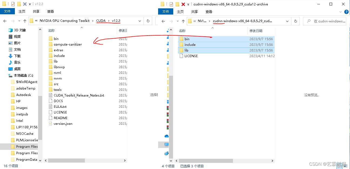The image size is (350, 169).
Task: Click CUDA in the address breadcrumb
Action: pos(101,20)
